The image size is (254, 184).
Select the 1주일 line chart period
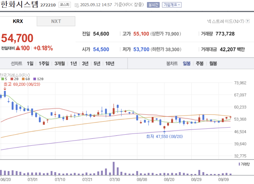pyautogui.click(x=44, y=63)
